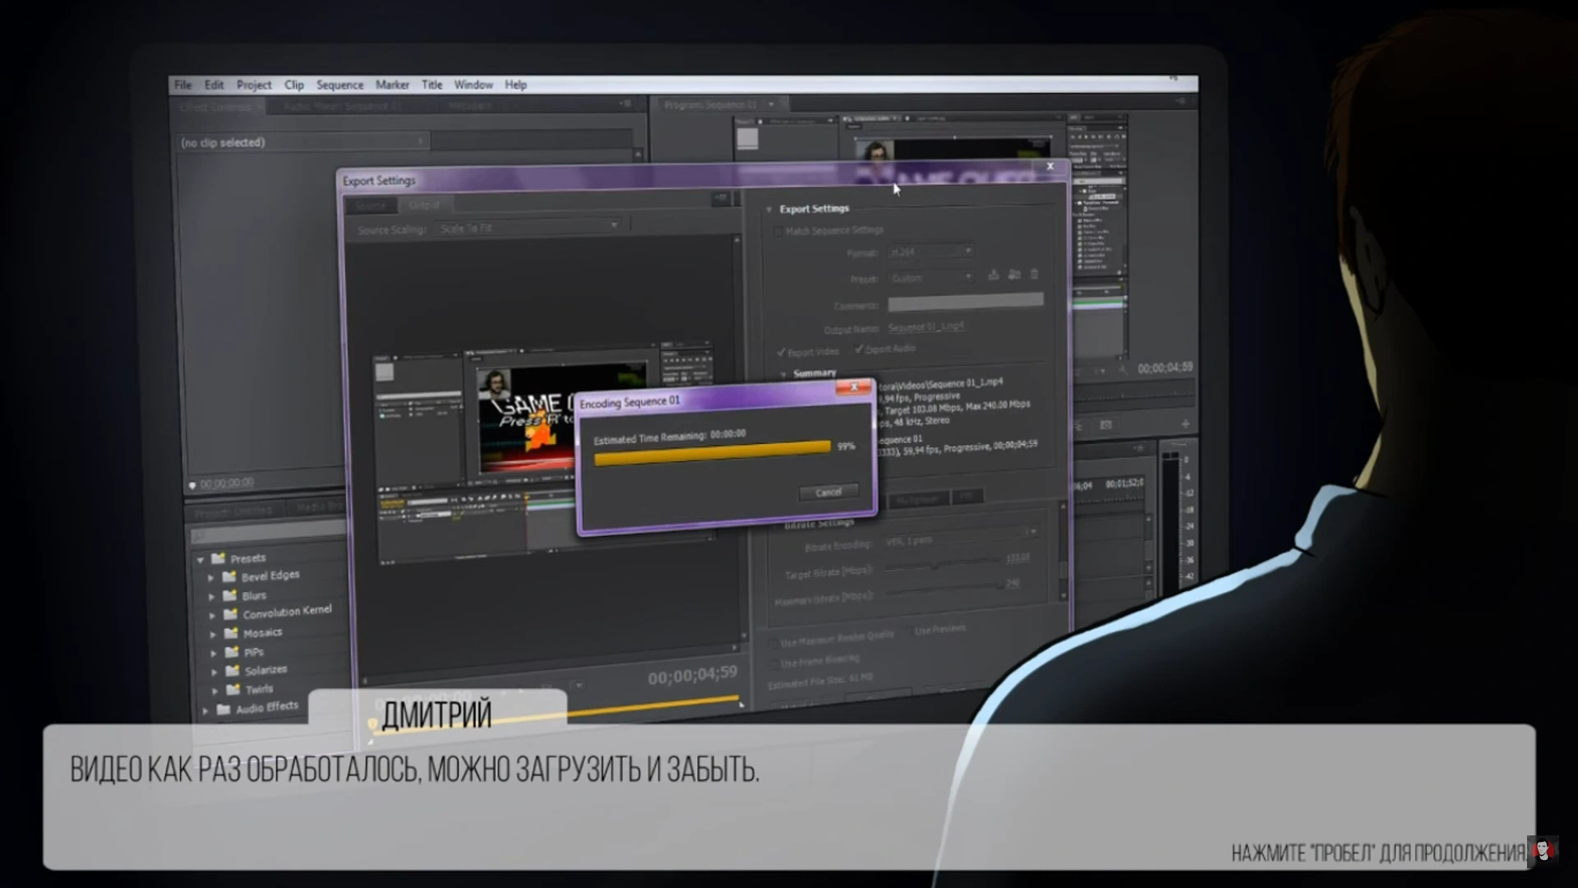Open the Preset Custom dropdown
The height and width of the screenshot is (888, 1578).
(932, 278)
